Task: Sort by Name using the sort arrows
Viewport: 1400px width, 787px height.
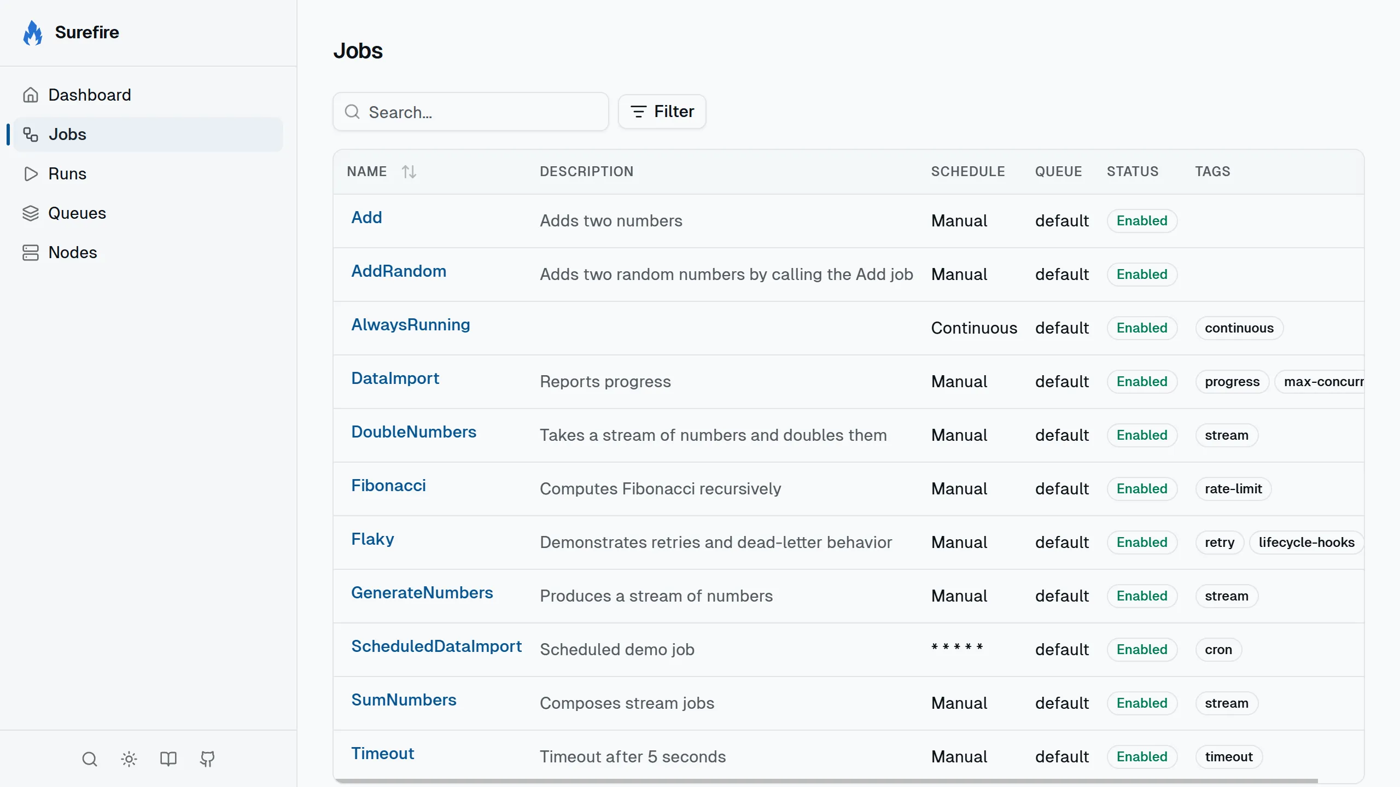Action: point(409,171)
